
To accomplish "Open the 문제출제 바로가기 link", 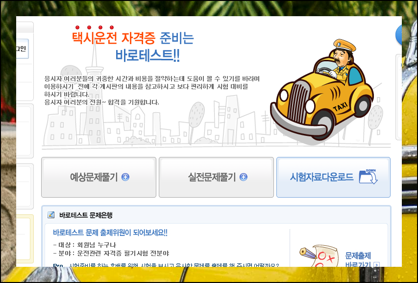I will point(358,260).
